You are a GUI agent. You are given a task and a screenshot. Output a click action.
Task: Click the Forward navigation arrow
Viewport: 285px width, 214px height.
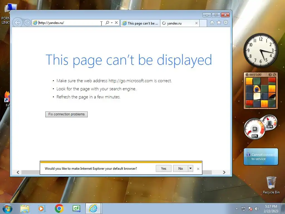pyautogui.click(x=27, y=23)
